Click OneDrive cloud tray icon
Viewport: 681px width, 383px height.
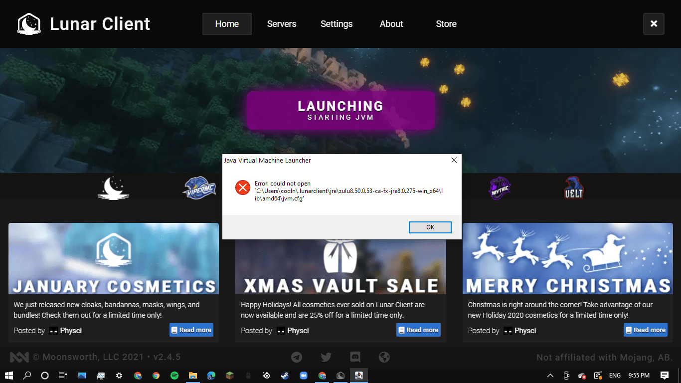(582, 376)
